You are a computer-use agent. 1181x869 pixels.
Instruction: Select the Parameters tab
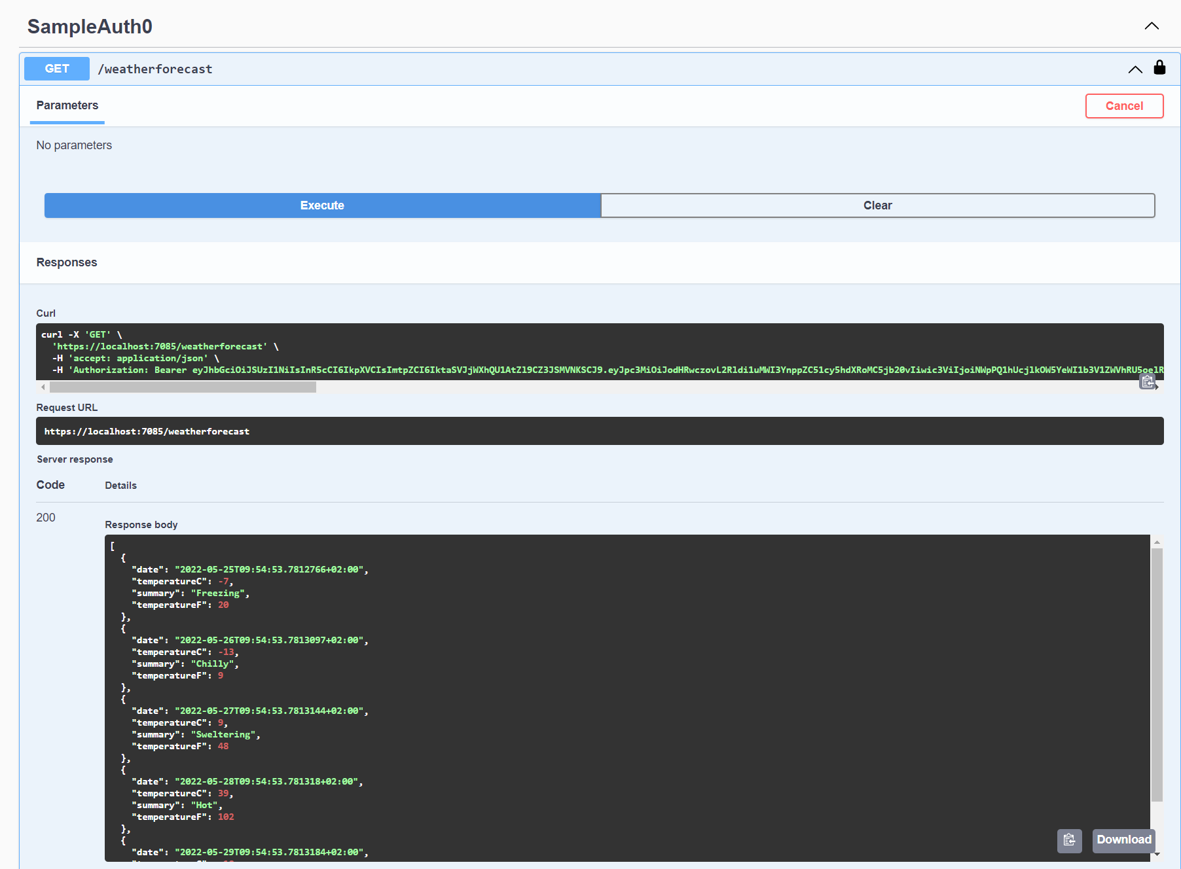[67, 106]
